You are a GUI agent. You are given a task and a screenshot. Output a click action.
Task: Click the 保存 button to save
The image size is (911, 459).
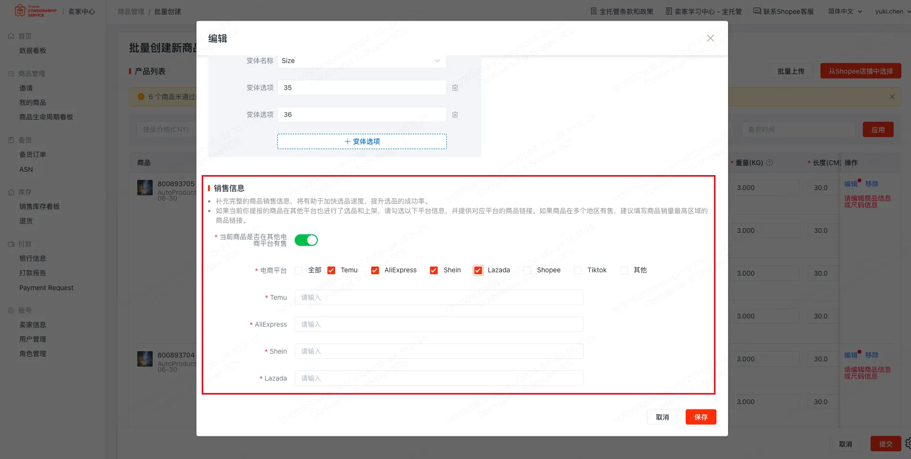701,417
